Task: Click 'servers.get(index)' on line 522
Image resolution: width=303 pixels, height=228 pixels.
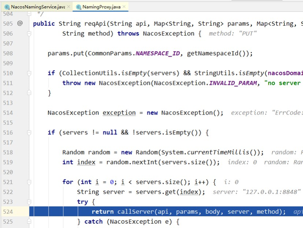Action: click(x=169, y=192)
